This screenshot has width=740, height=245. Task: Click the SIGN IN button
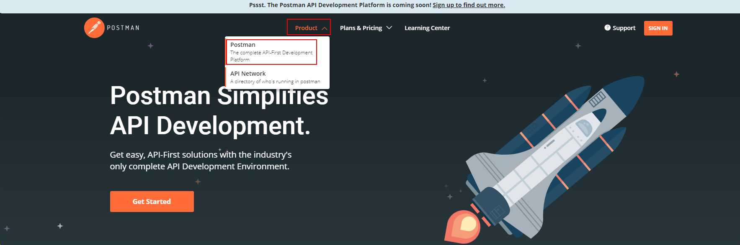tap(658, 28)
